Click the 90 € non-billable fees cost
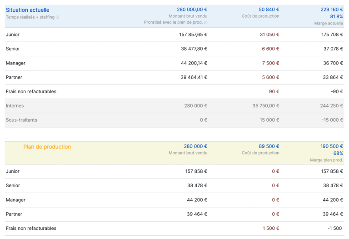Screen dimensions: 349x239 [x=274, y=91]
